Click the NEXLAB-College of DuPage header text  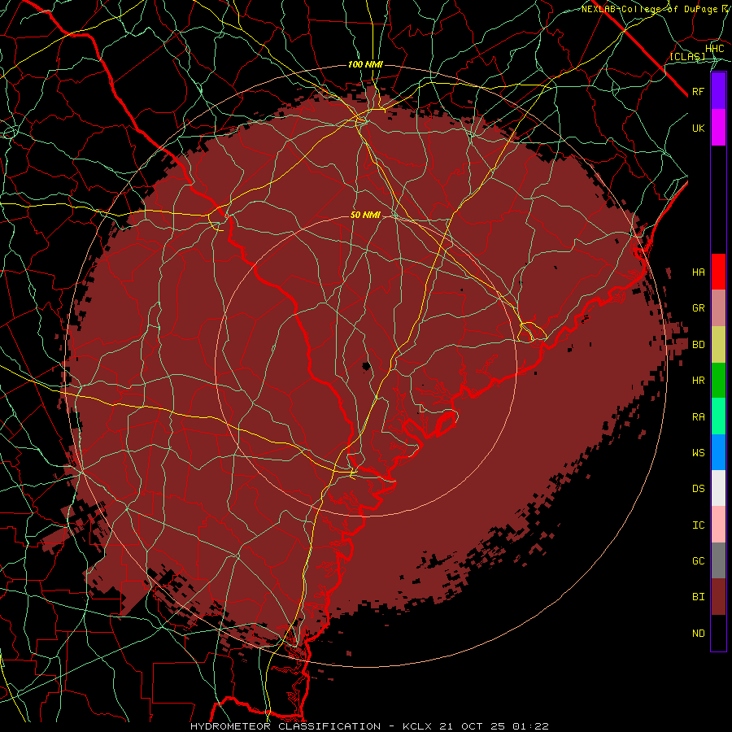click(x=649, y=9)
